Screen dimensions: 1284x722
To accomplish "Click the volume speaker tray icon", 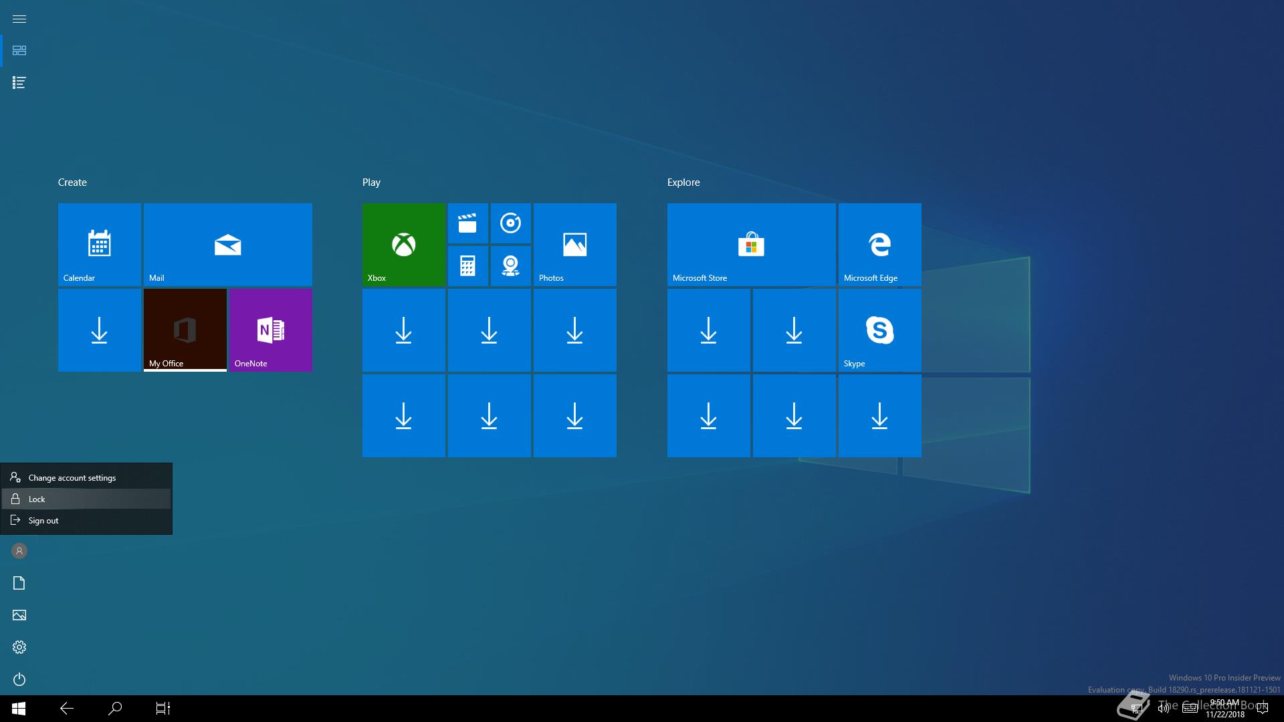I will [1163, 709].
